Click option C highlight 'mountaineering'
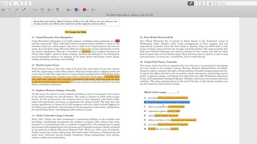The width and height of the screenshot is (257, 144). (x=176, y=107)
